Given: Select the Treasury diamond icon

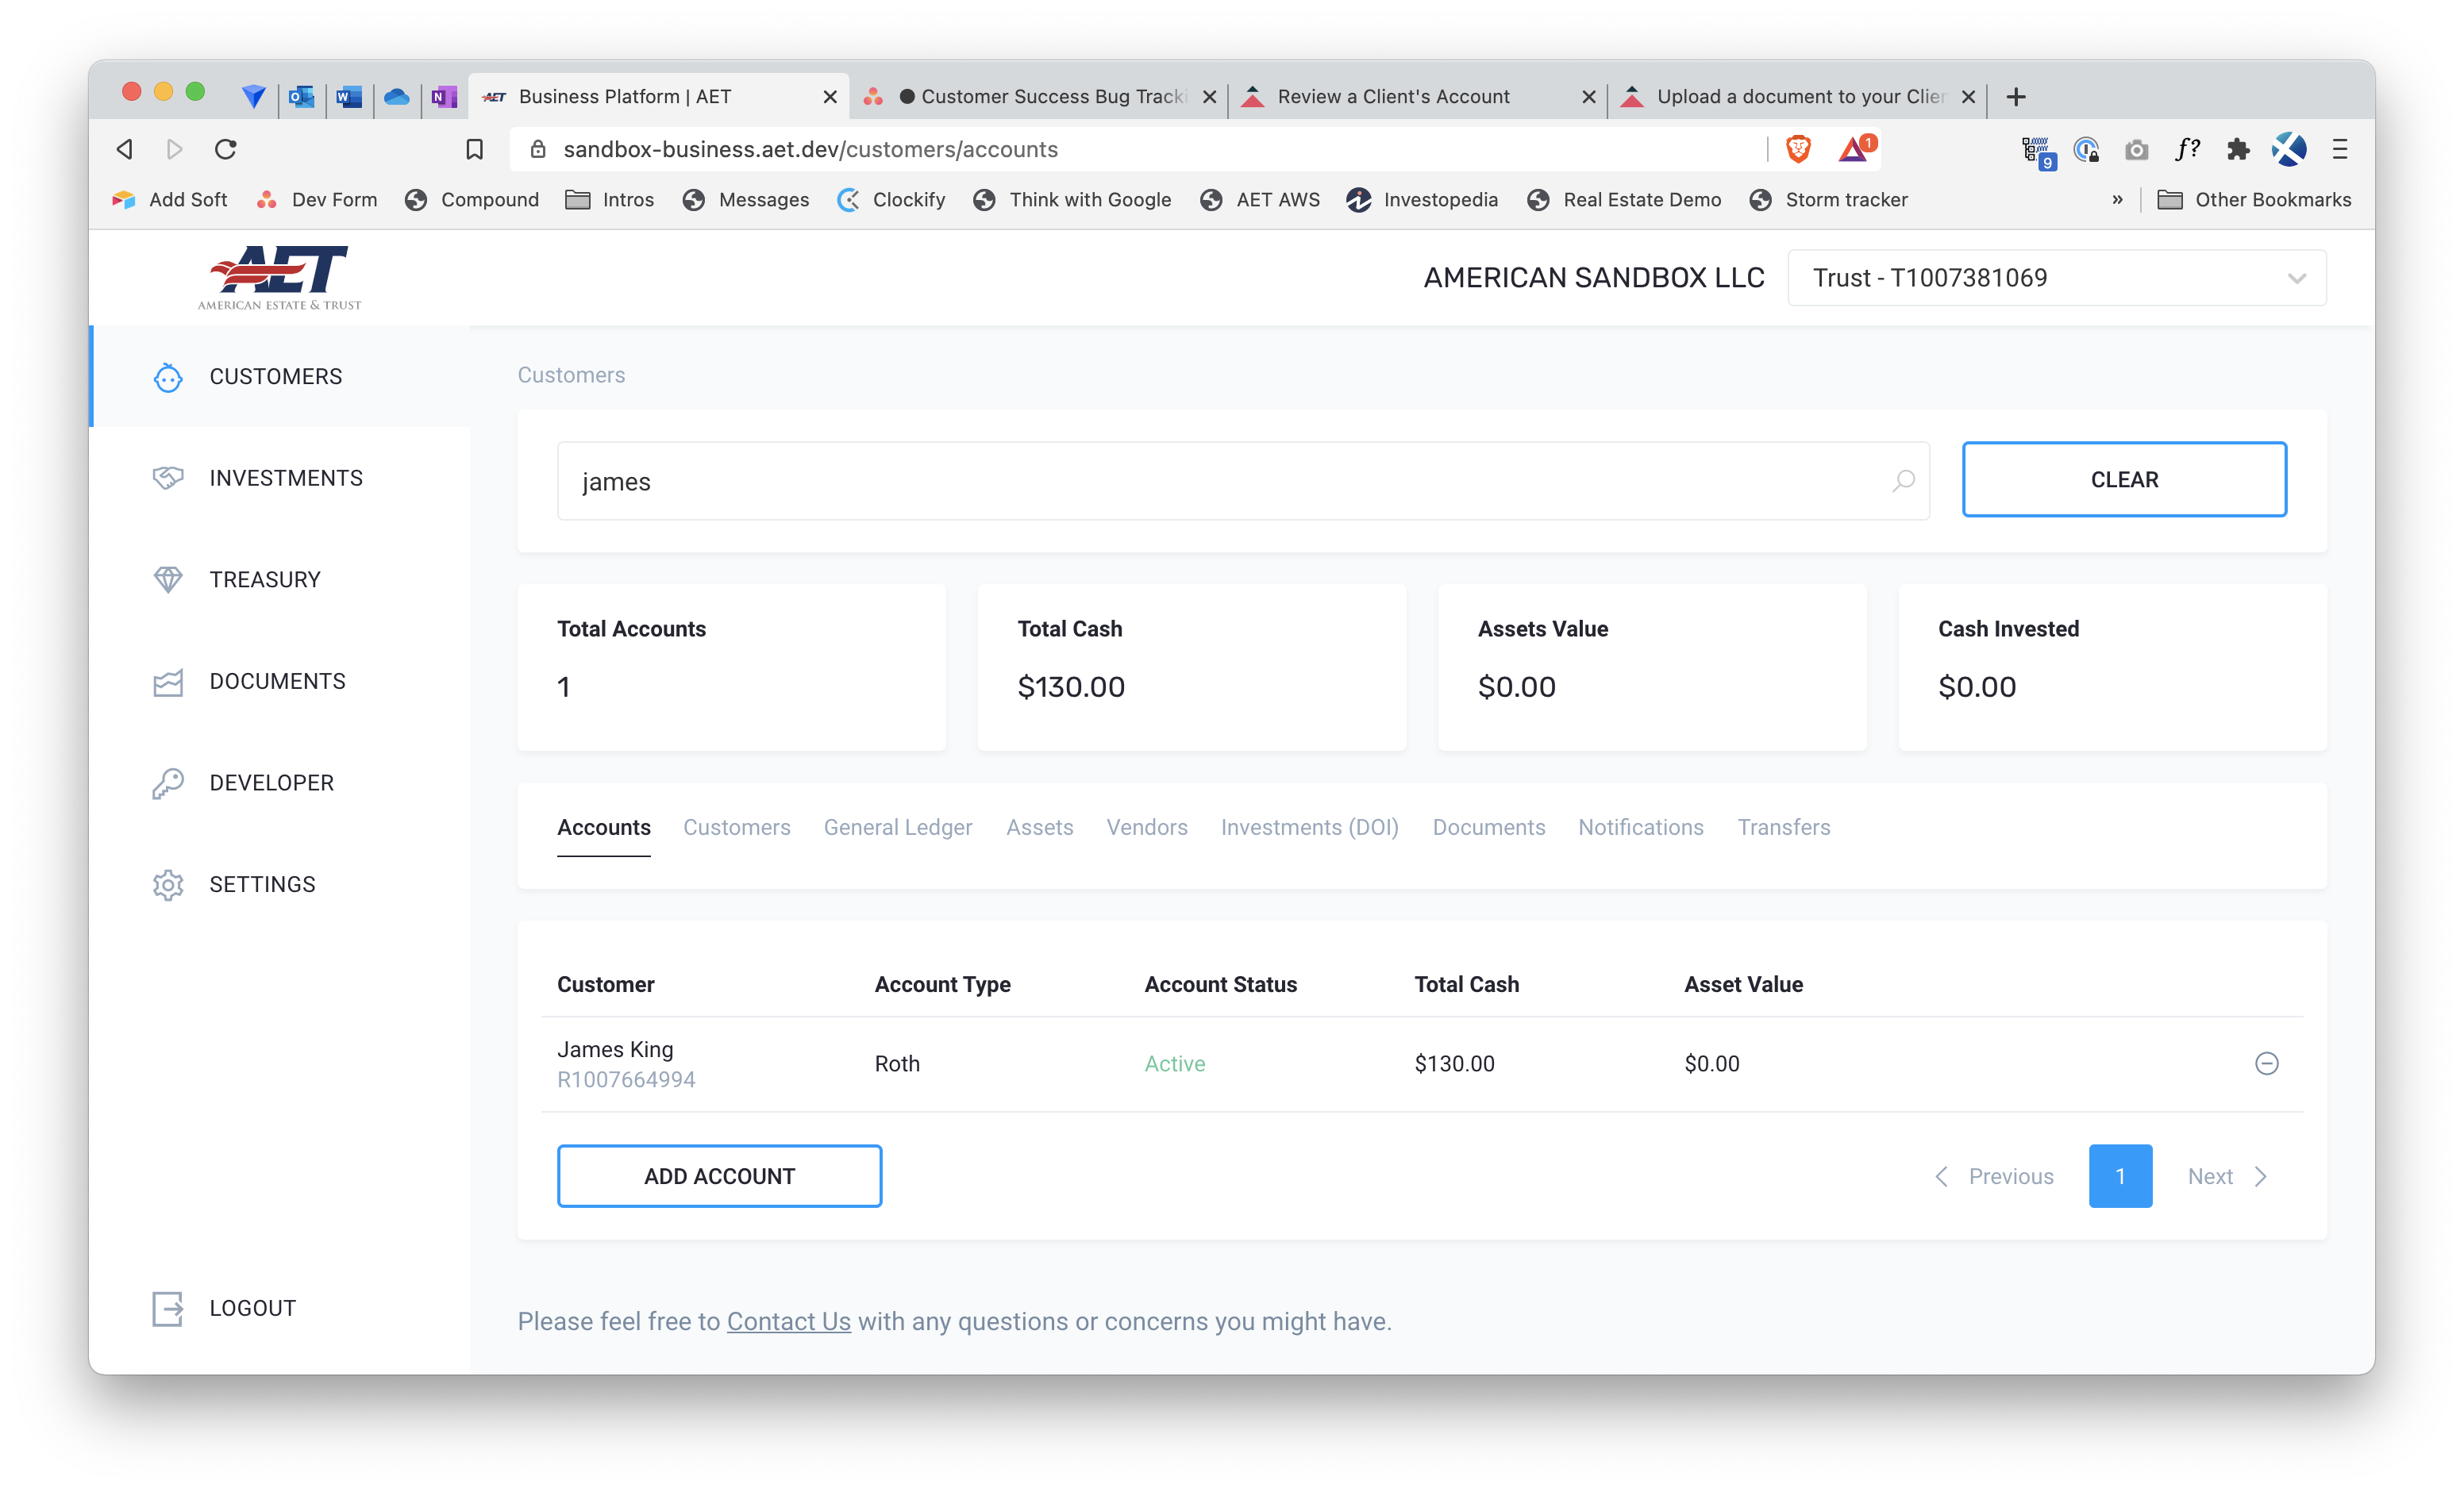Looking at the screenshot, I should (168, 580).
